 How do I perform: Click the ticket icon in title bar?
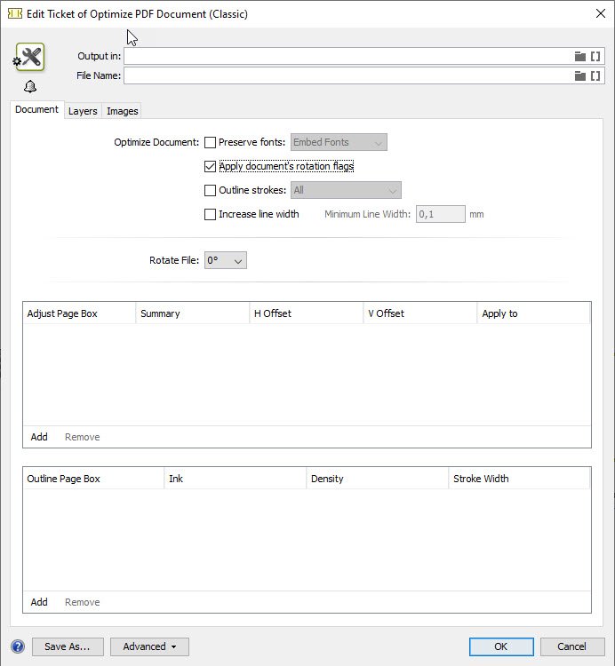coord(15,13)
